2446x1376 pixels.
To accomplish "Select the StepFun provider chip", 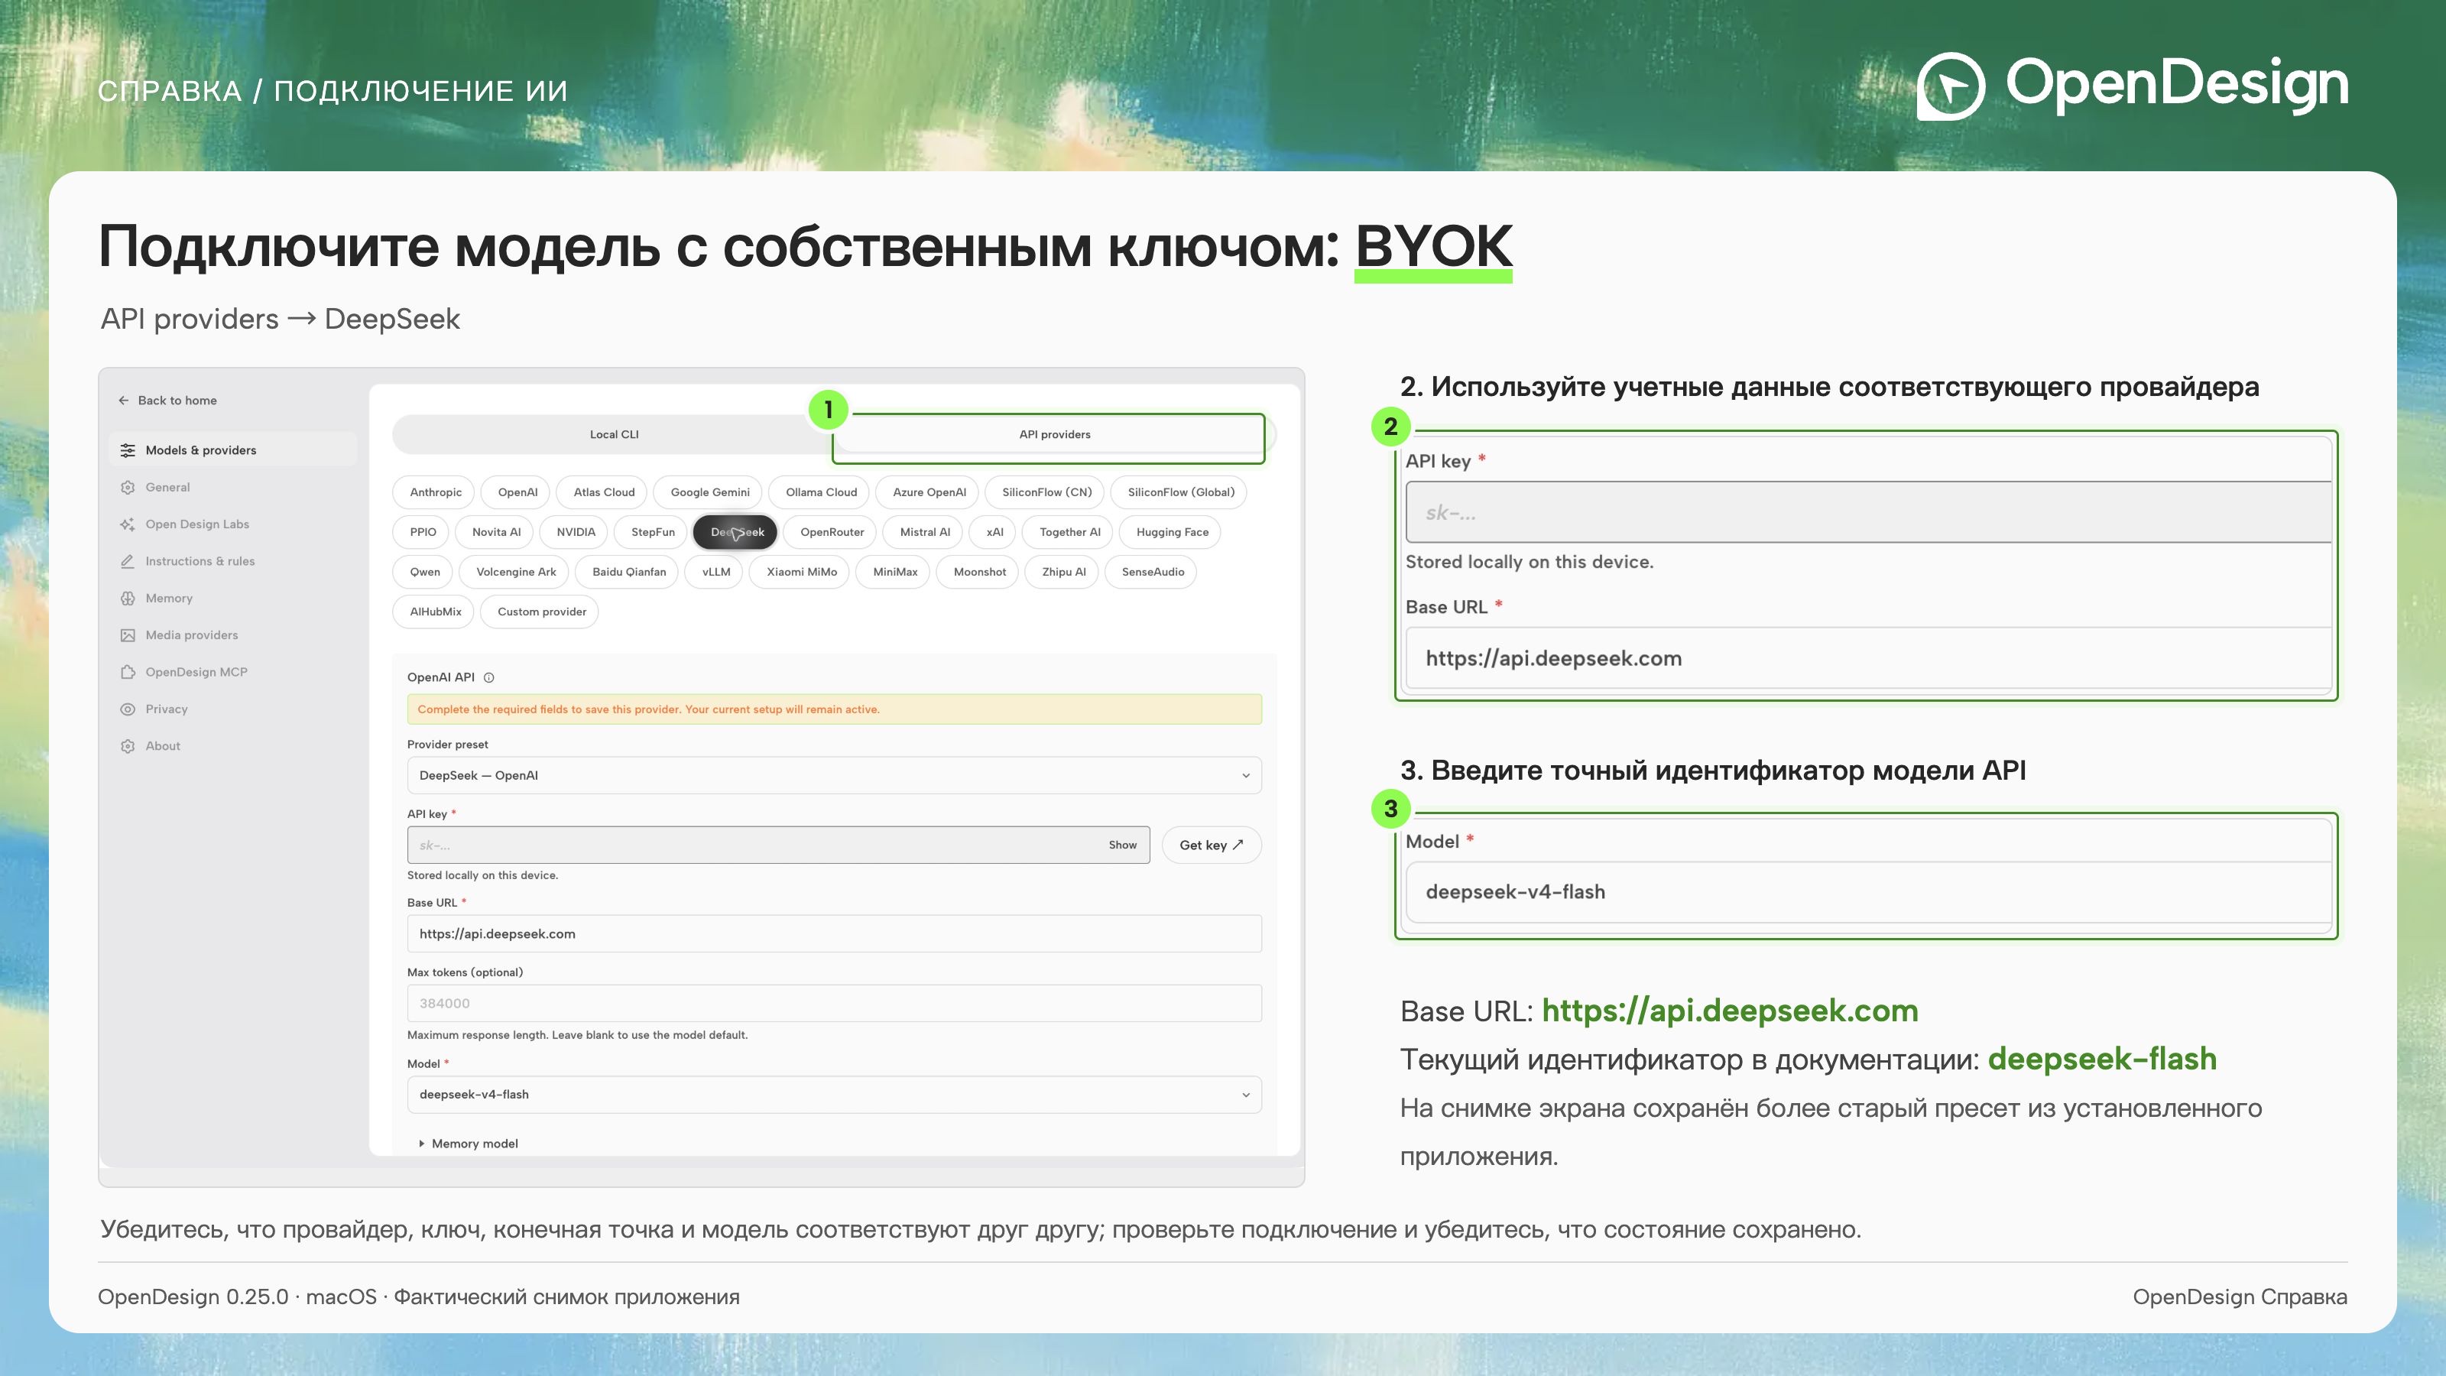I will (652, 532).
